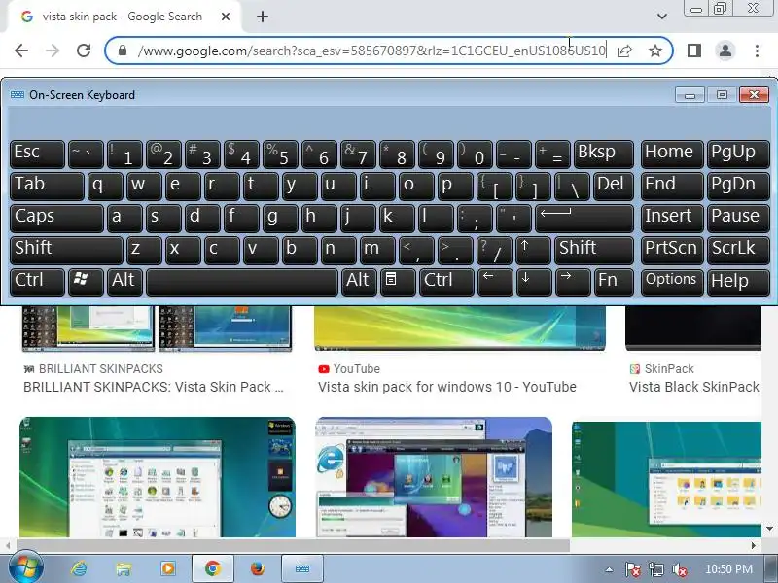Click the Chrome forward arrow
The height and width of the screenshot is (583, 778).
click(53, 51)
